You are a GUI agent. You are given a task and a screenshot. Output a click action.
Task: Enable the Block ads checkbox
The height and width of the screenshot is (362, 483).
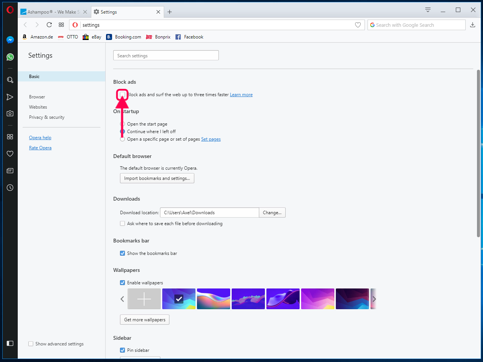[x=122, y=95]
